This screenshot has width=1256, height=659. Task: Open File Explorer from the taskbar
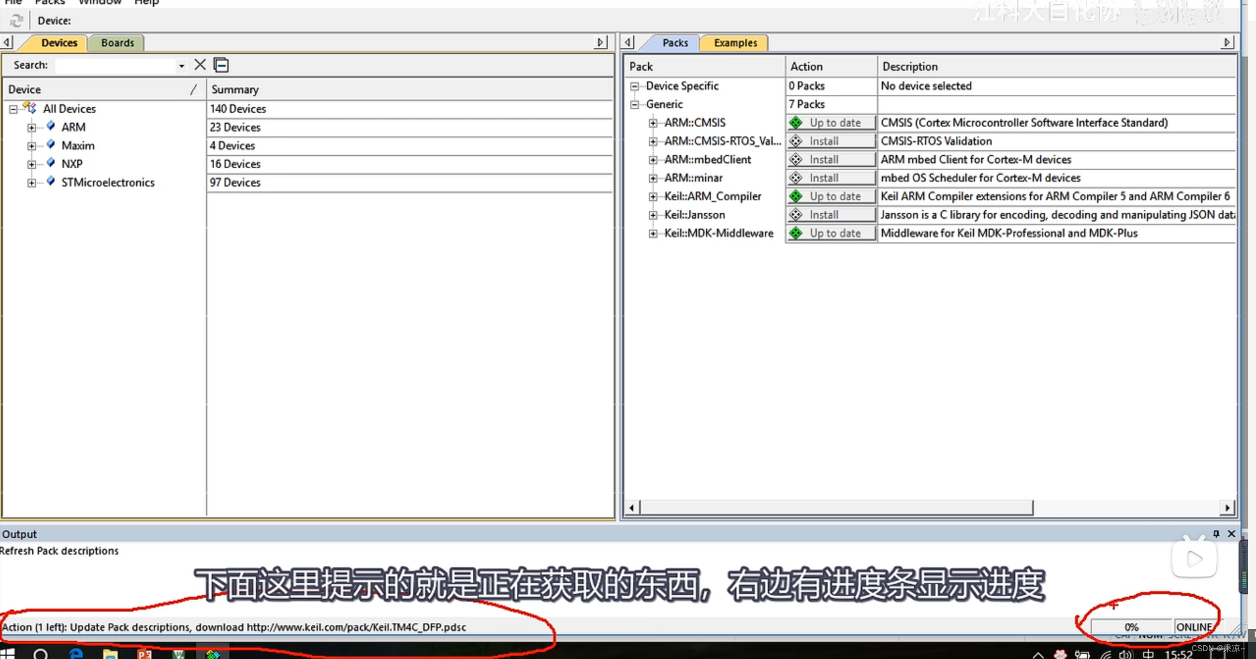(x=110, y=654)
